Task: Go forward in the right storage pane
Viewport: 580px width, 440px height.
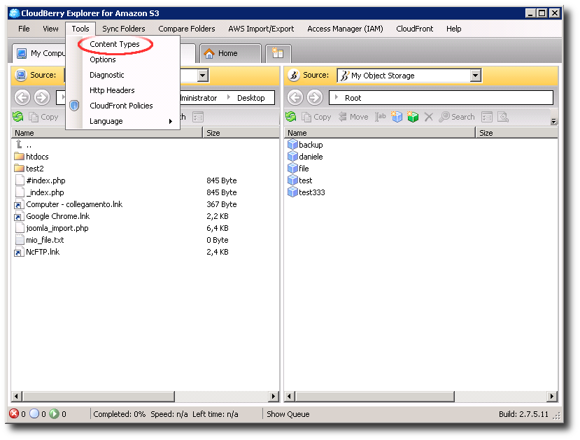Action: pyautogui.click(x=315, y=98)
